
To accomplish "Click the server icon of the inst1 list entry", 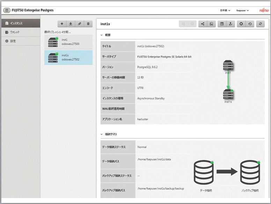I will [x=53, y=42].
